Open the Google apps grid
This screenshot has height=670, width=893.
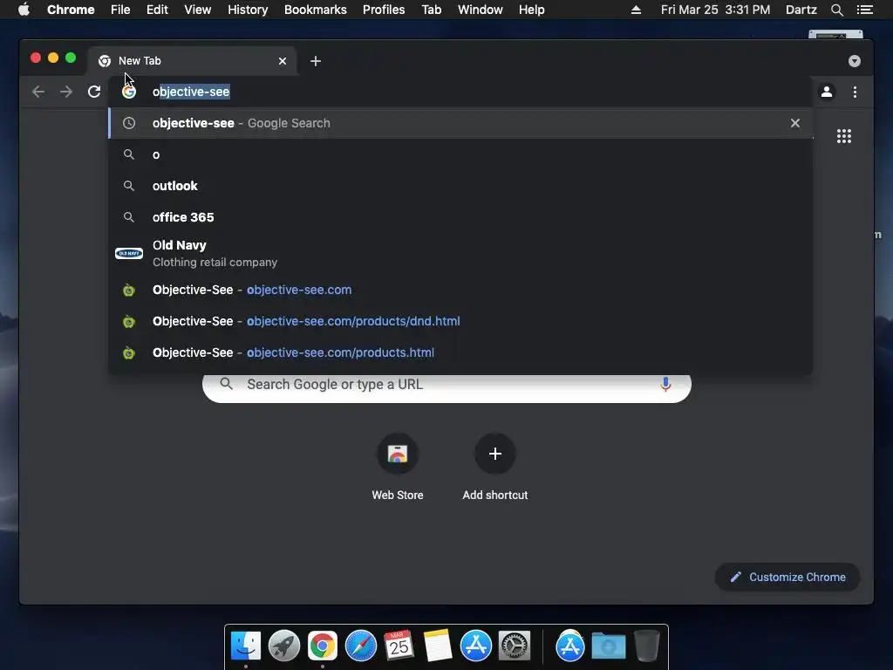click(844, 136)
